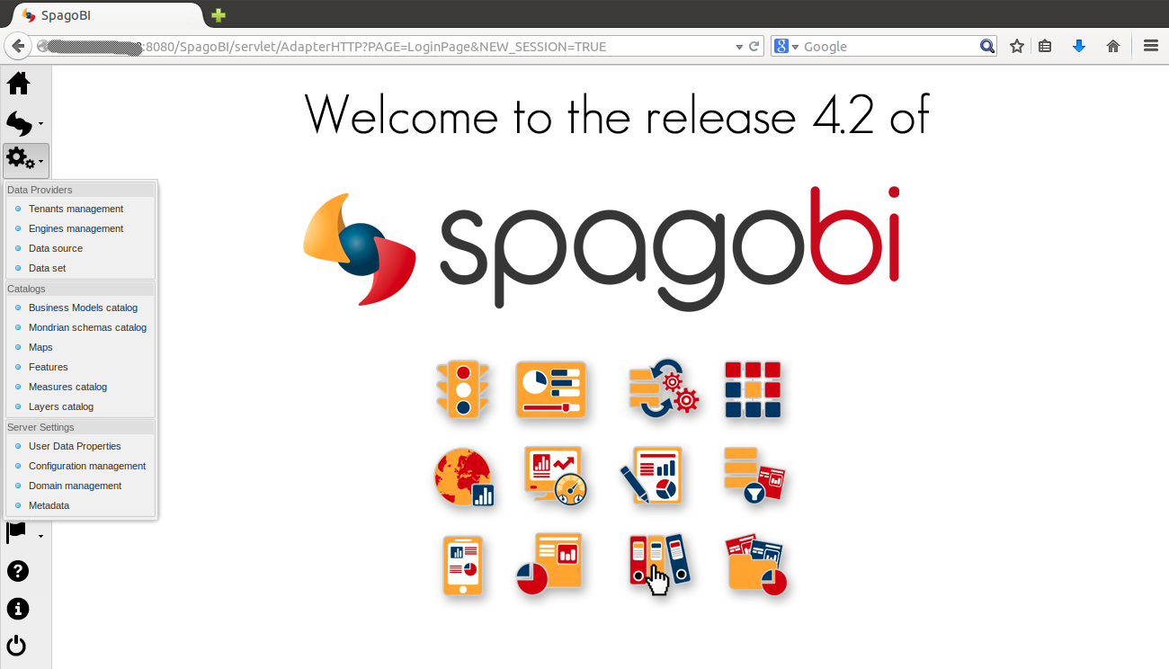The height and width of the screenshot is (669, 1169).
Task: Open Configuration management
Action: click(x=87, y=466)
